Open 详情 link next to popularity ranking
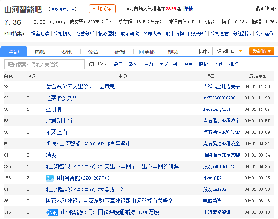The height and width of the screenshot is (219, 278). [x=188, y=9]
